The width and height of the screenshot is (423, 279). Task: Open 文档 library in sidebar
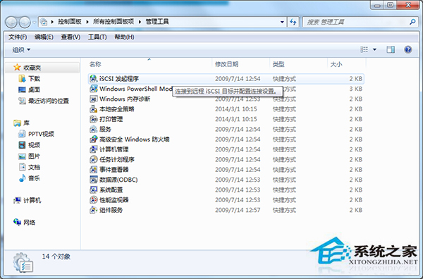(x=35, y=167)
